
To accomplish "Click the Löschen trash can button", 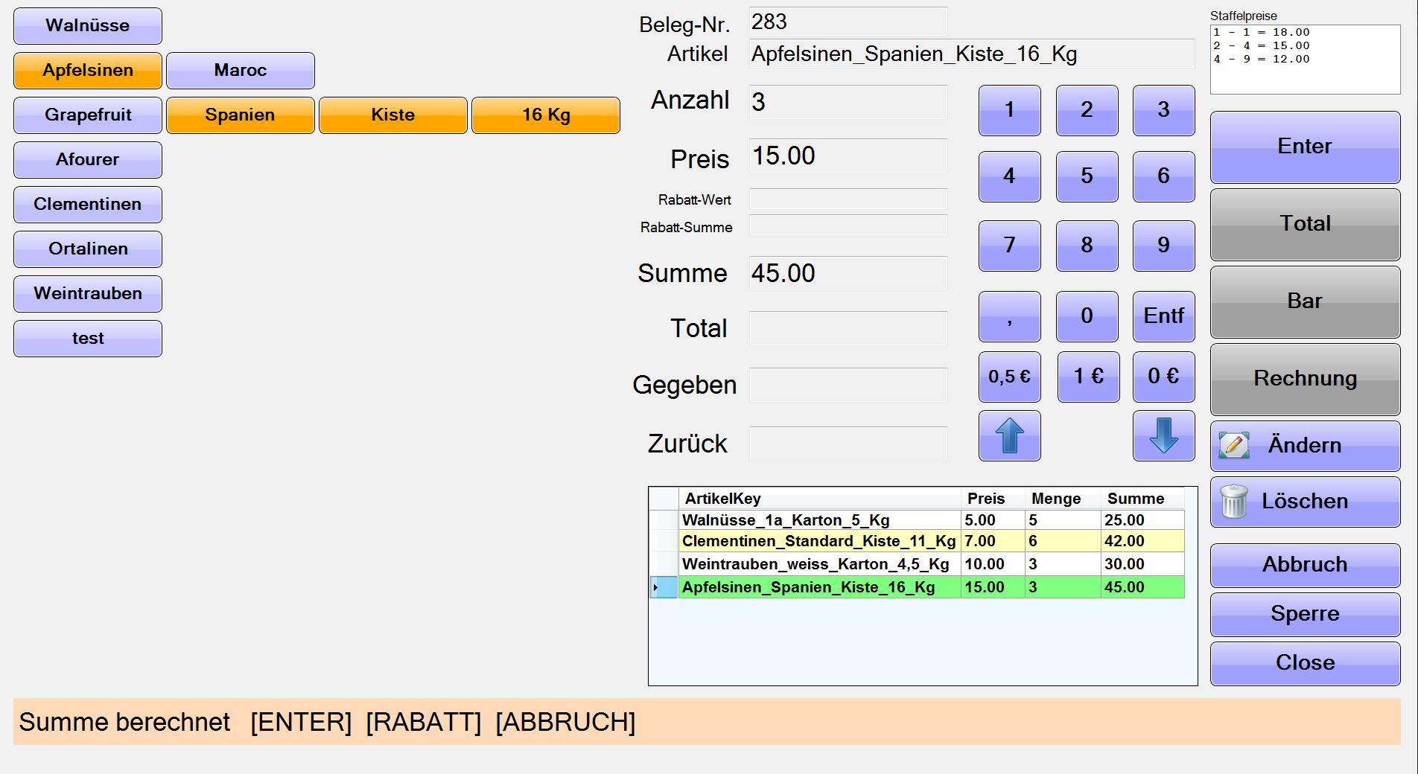I will coord(1305,502).
